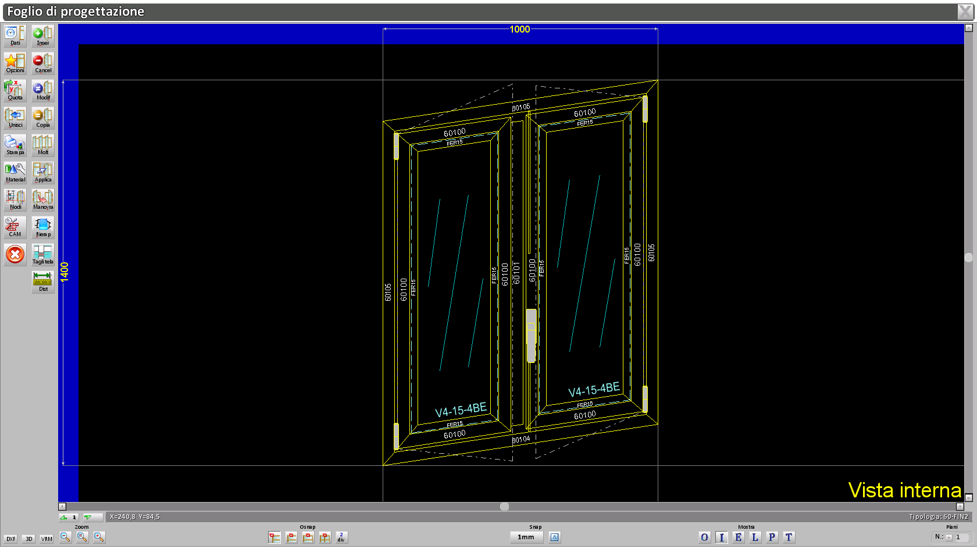977x552 pixels.
Task: Open the CAM tool
Action: 15,227
